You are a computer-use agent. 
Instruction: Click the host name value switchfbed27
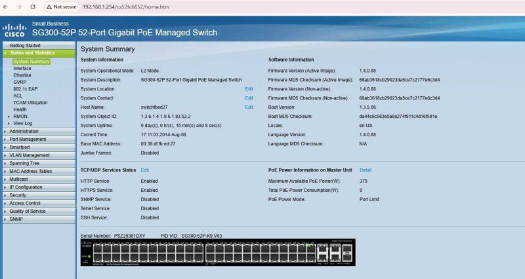point(154,107)
